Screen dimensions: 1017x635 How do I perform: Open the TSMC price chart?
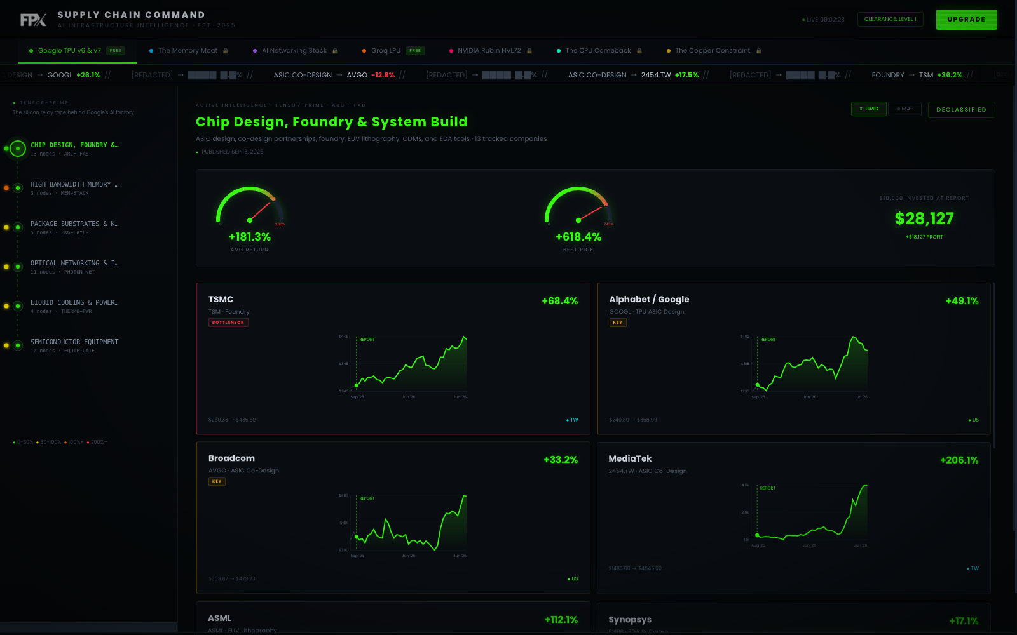(x=402, y=366)
